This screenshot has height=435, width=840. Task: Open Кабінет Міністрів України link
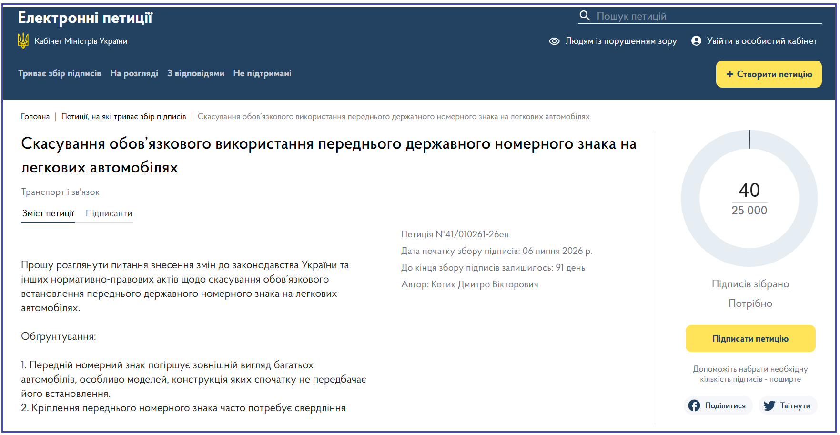[81, 41]
